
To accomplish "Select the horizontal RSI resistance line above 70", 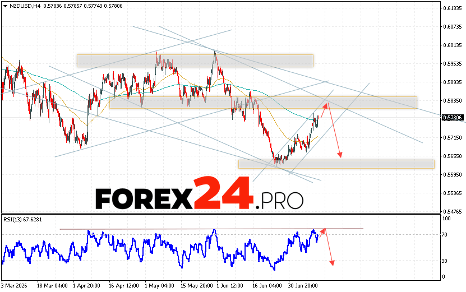I will pos(211,229).
